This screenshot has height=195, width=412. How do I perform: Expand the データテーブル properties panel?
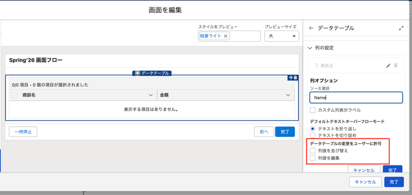401,29
